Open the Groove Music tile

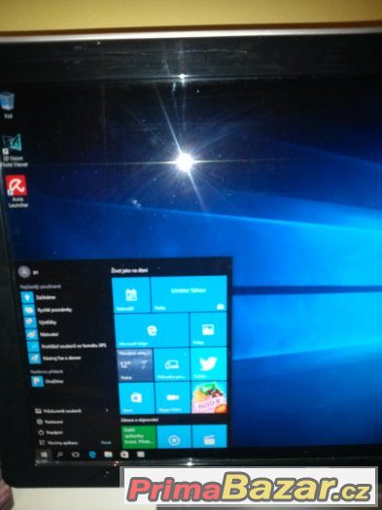pos(174,436)
